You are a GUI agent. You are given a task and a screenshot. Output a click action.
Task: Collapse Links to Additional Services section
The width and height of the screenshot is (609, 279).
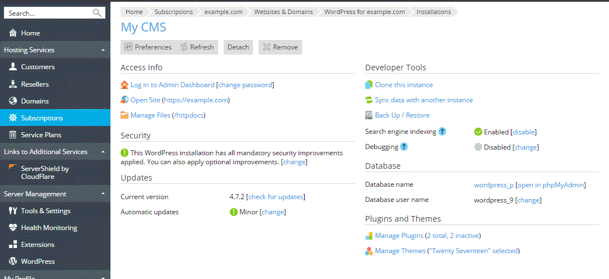pyautogui.click(x=103, y=152)
